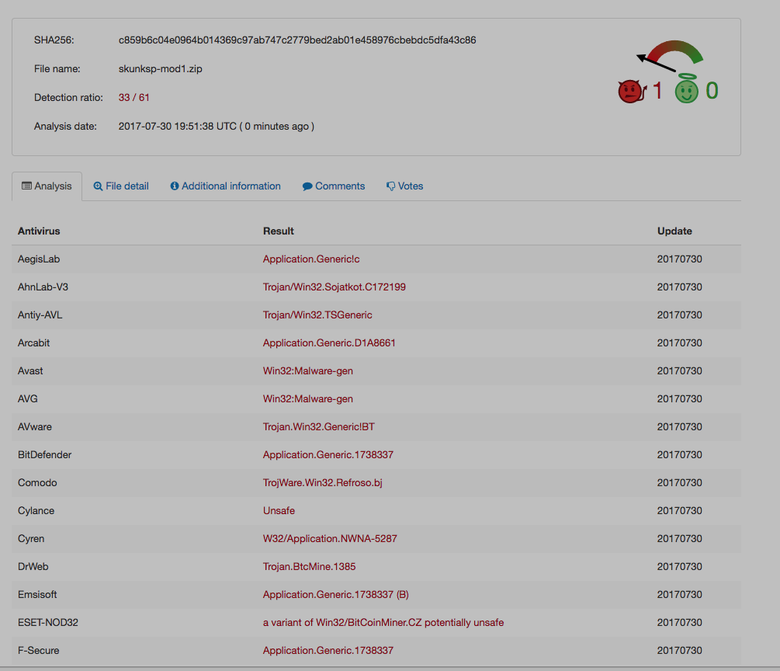Click the ESET-NOD32 antivirus name

tap(48, 622)
